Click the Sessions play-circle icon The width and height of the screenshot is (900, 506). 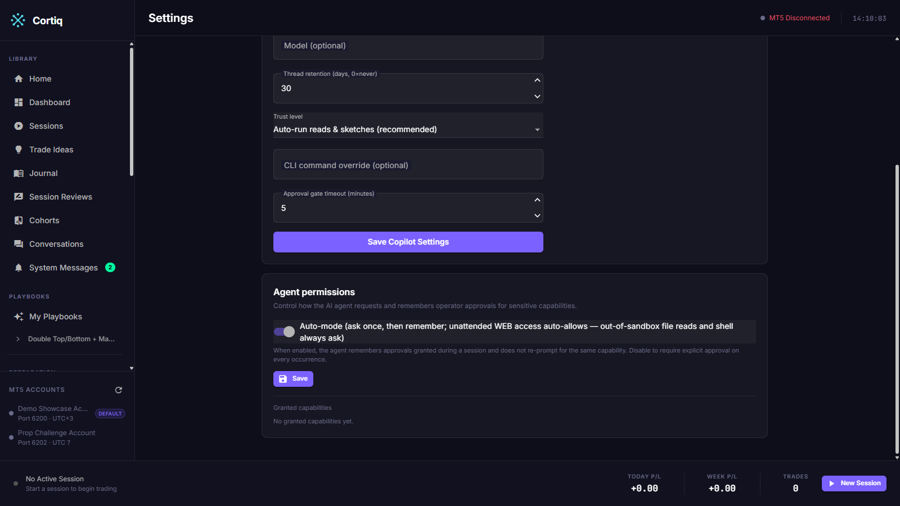[x=19, y=126]
